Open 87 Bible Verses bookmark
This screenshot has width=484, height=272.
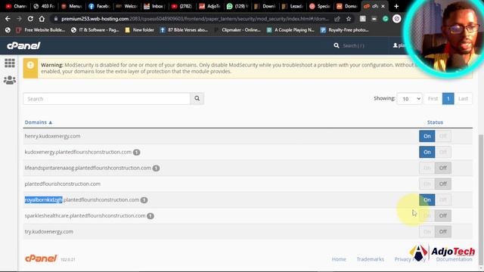point(184,30)
